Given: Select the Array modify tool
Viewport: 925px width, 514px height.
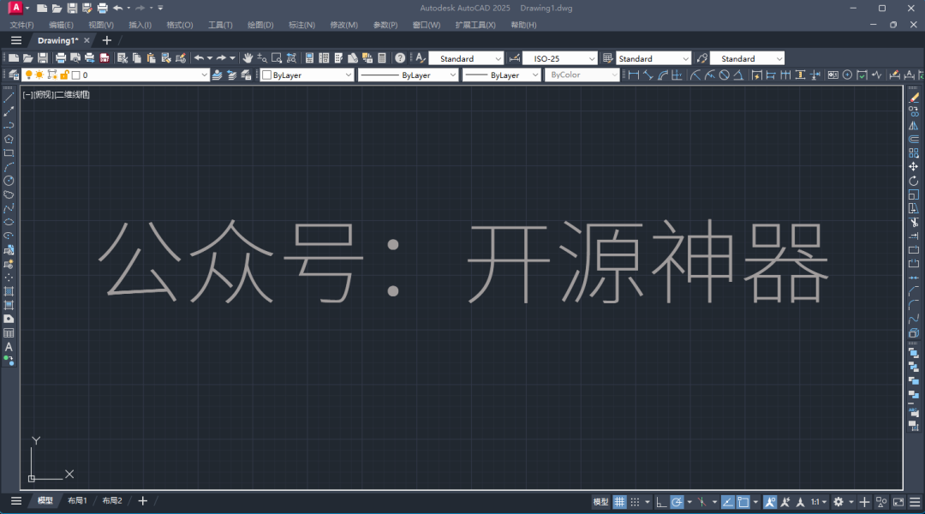Looking at the screenshot, I should [x=914, y=153].
